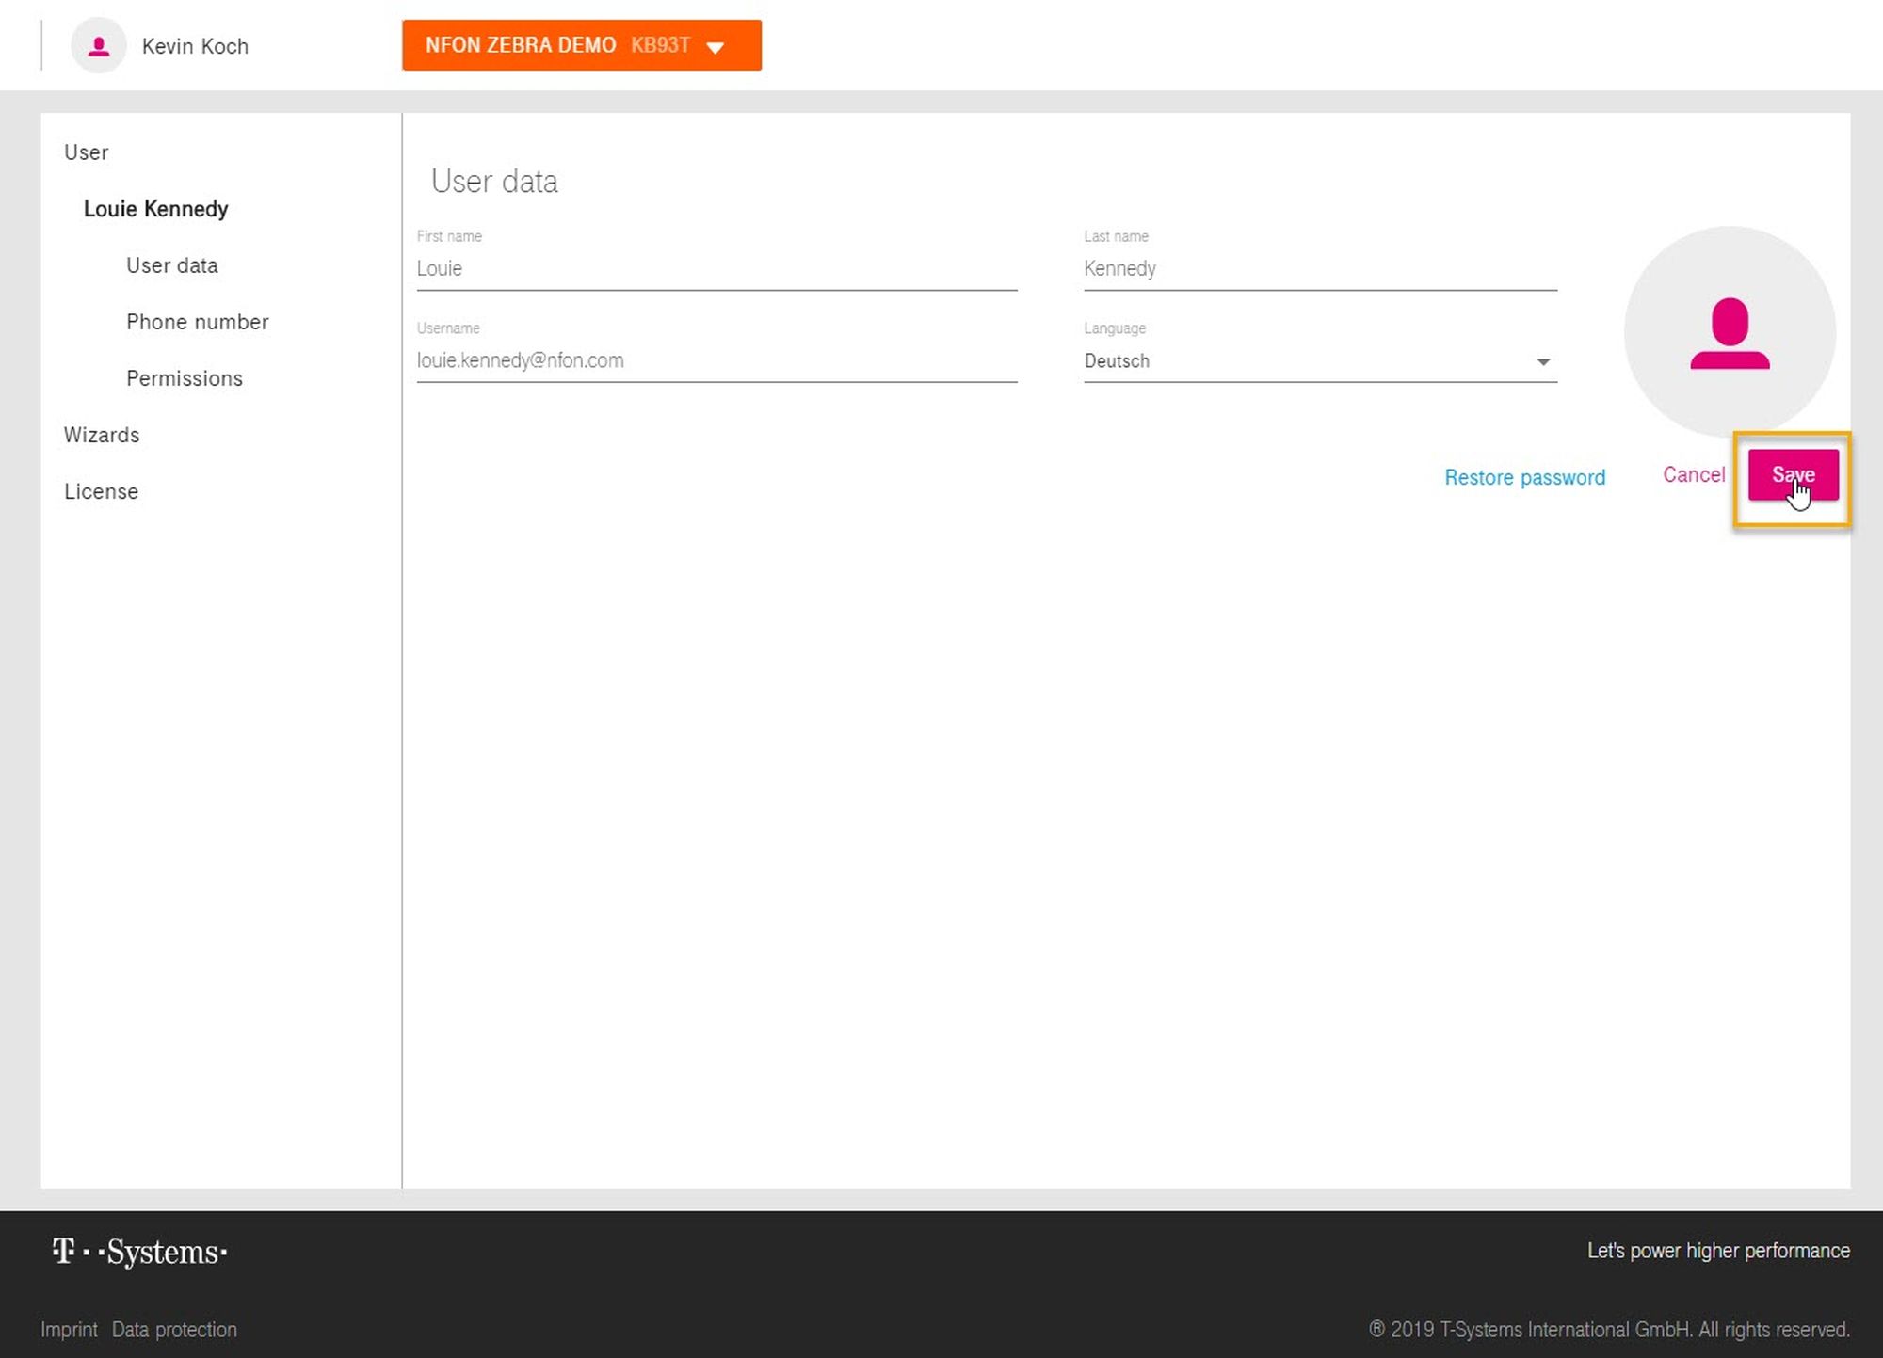The height and width of the screenshot is (1358, 1883).
Task: Click the Last name field containing Kennedy
Action: (x=1318, y=268)
